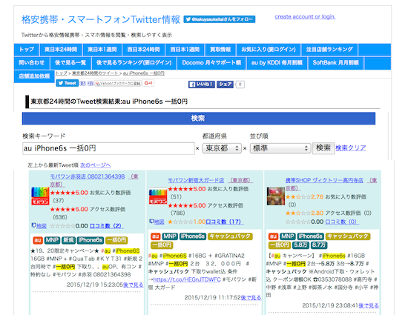Screen dimensions: 408x315
Task: Click the blue 検索 header bar
Action: (199, 119)
